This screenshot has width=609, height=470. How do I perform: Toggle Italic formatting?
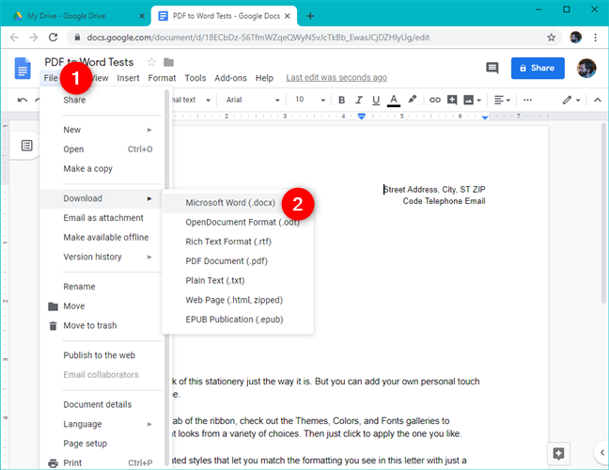coord(359,100)
